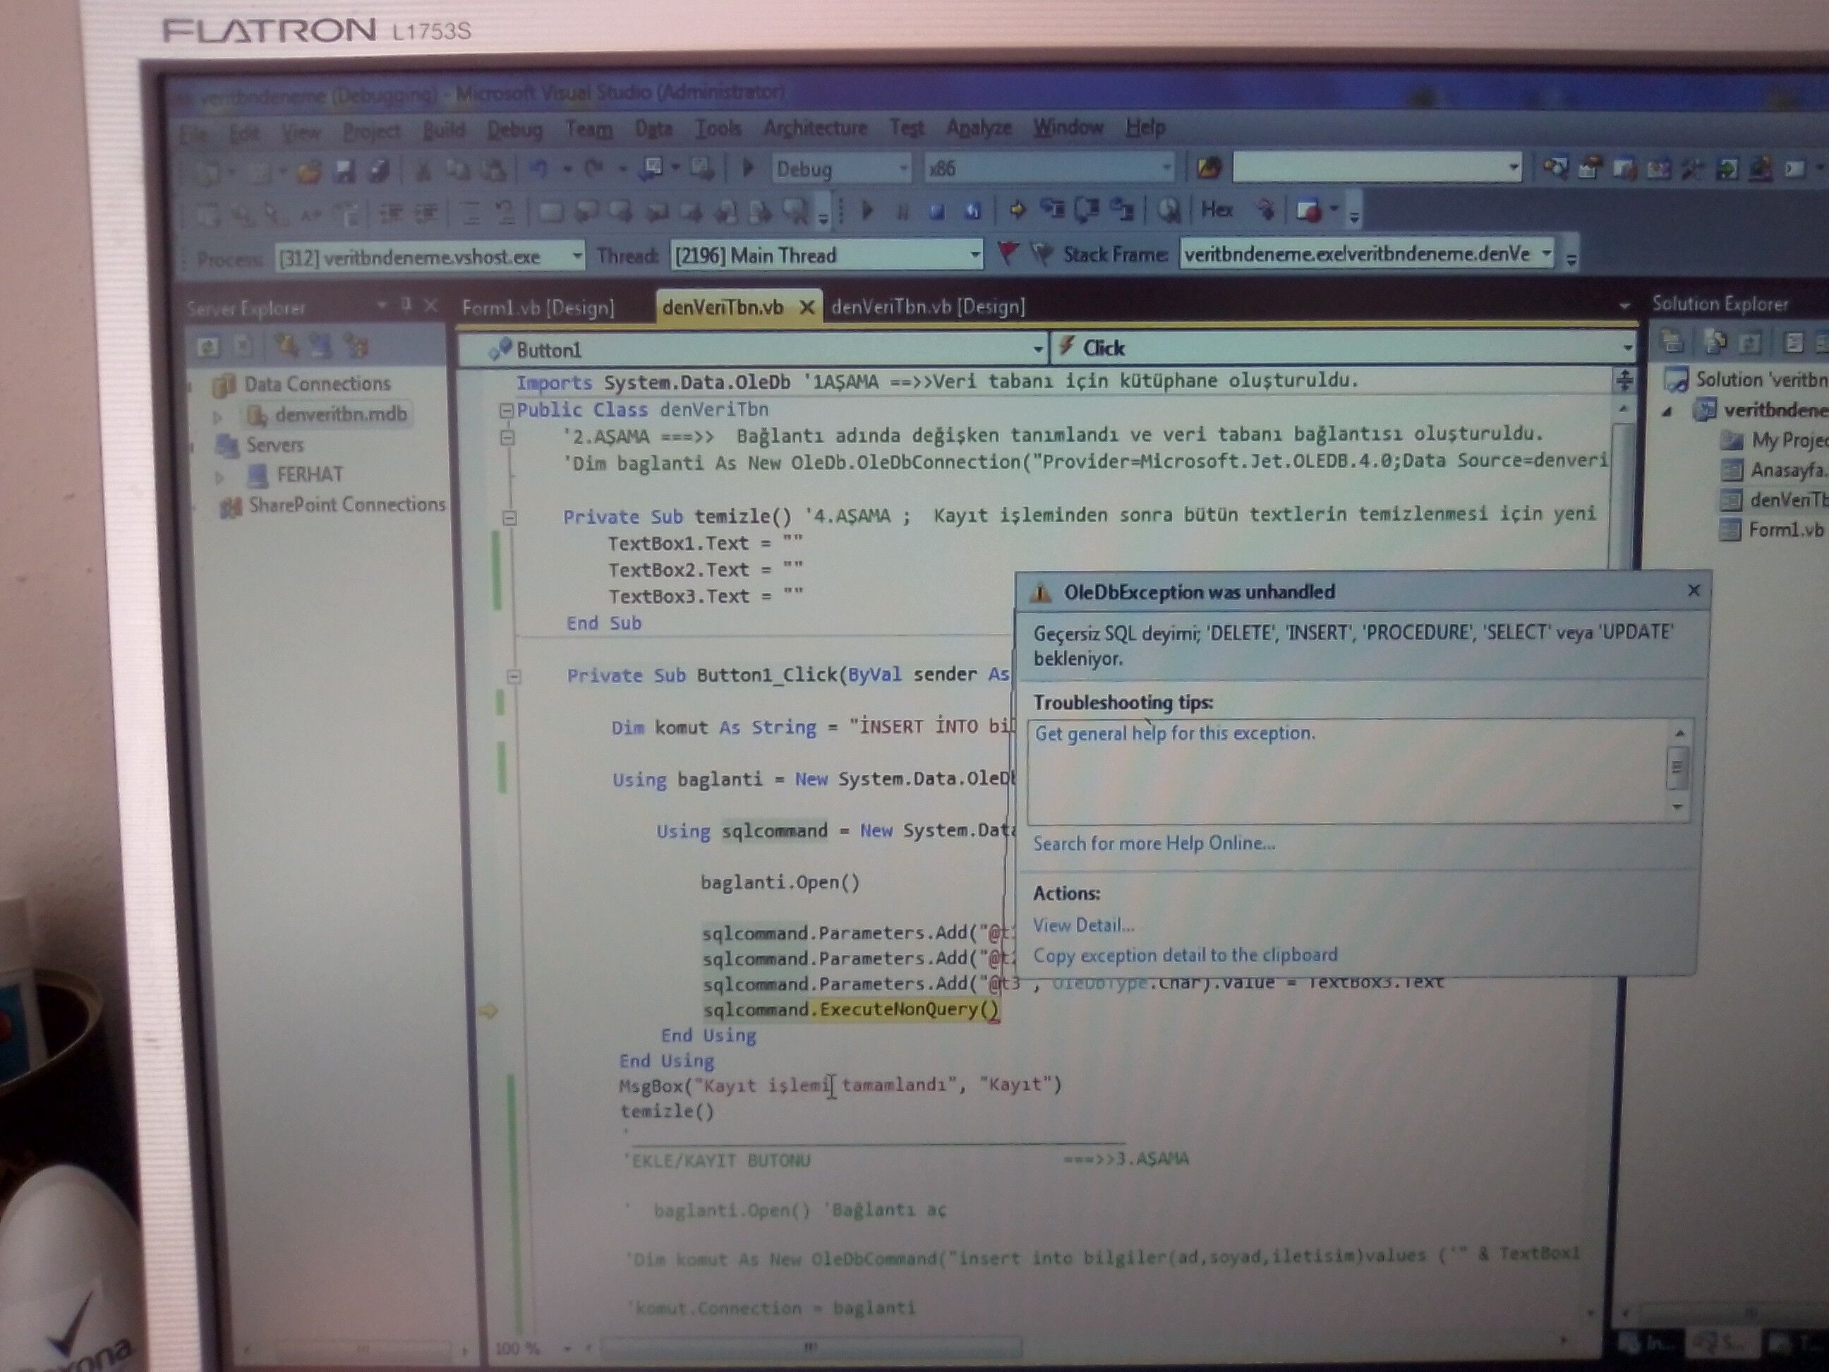The width and height of the screenshot is (1829, 1372).
Task: Click the sqlcommand.ExecuteNonQuery() highlighted line
Action: coord(852,1010)
